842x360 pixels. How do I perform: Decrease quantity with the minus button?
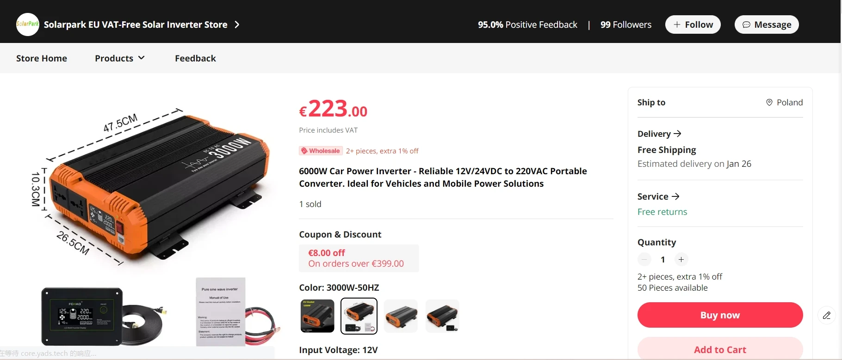644,260
